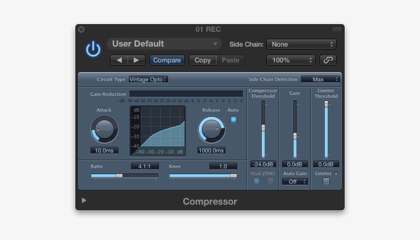420x240 pixels.
Task: Open Side Chain Detection Max dropdown
Action: [320, 79]
